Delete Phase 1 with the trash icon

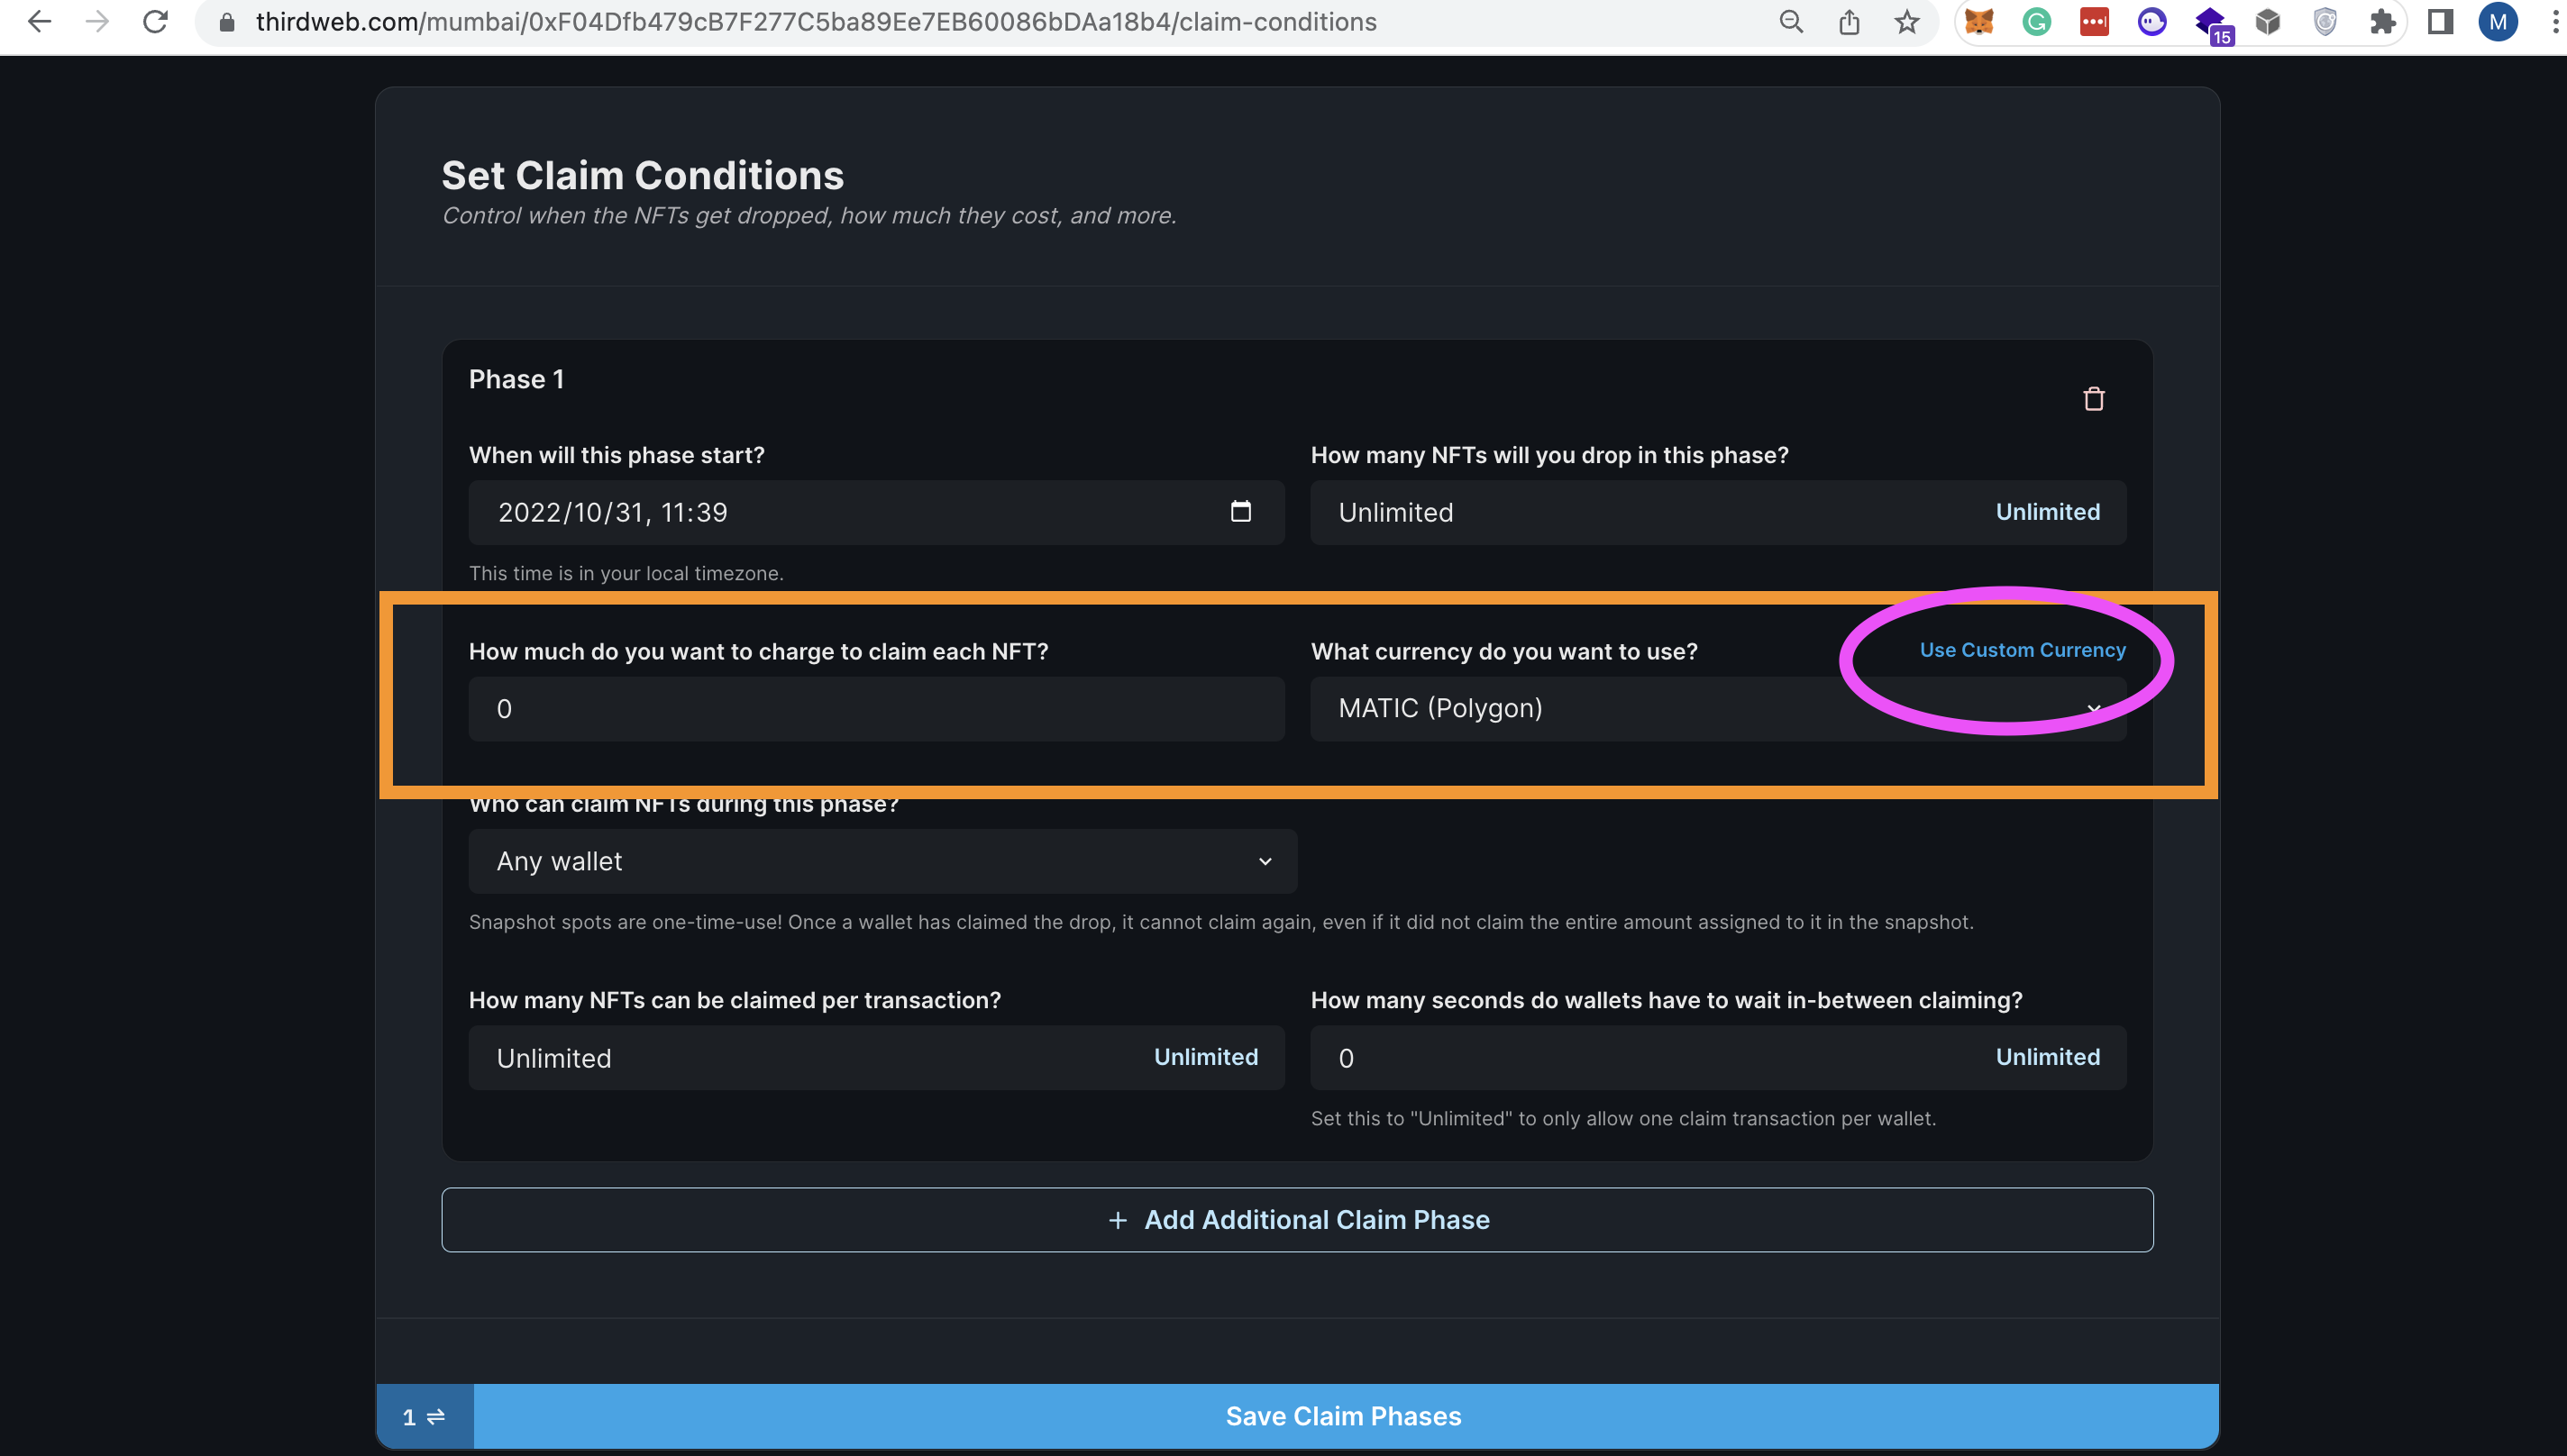point(2093,399)
